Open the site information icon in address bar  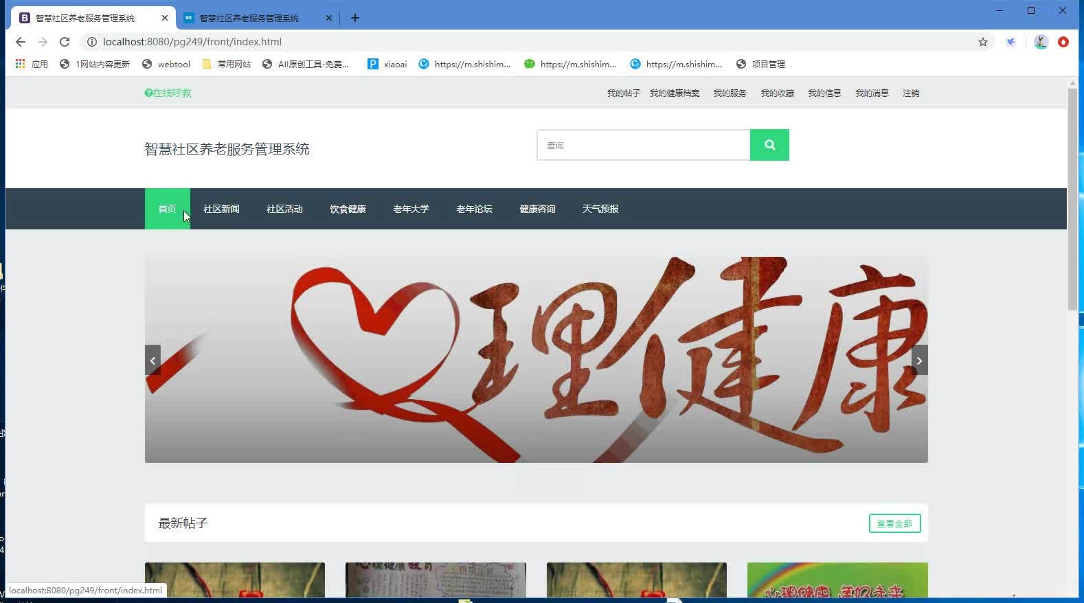click(91, 42)
